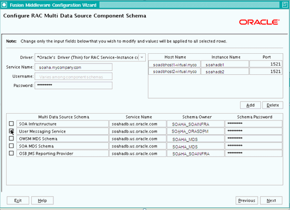Click the Service Name input field
Image resolution: width=290 pixels, height=210 pixels.
click(x=73, y=67)
